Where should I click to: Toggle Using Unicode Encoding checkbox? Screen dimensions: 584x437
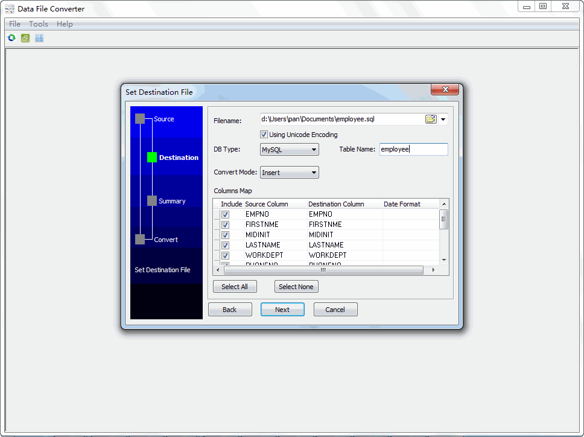[x=264, y=135]
